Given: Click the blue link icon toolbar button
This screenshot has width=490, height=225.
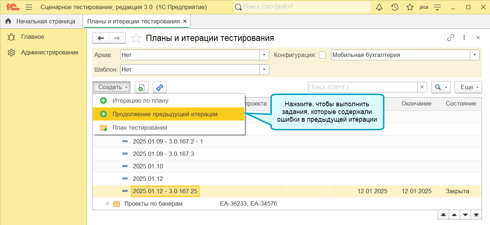Looking at the screenshot, I should [160, 87].
